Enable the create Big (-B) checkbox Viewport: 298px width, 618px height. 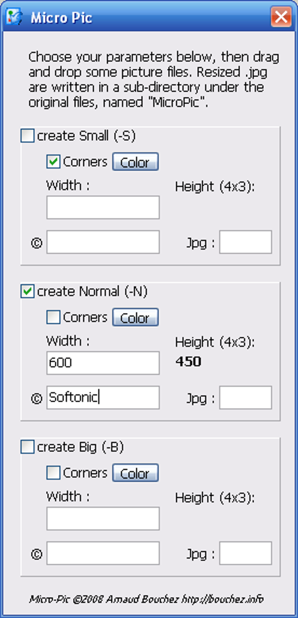tap(27, 447)
